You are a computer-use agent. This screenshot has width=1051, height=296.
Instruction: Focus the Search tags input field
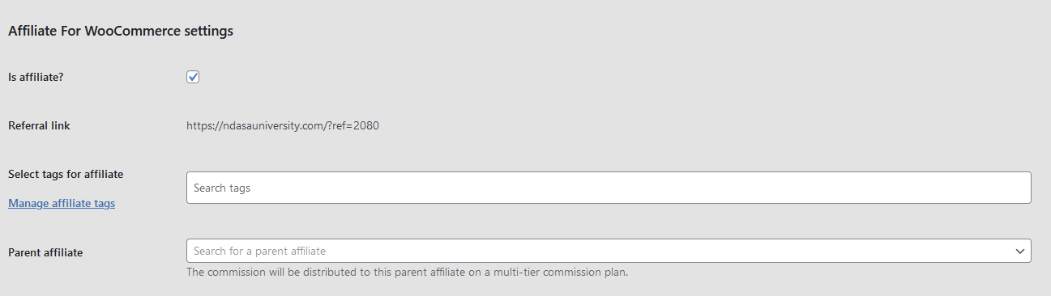tap(609, 188)
